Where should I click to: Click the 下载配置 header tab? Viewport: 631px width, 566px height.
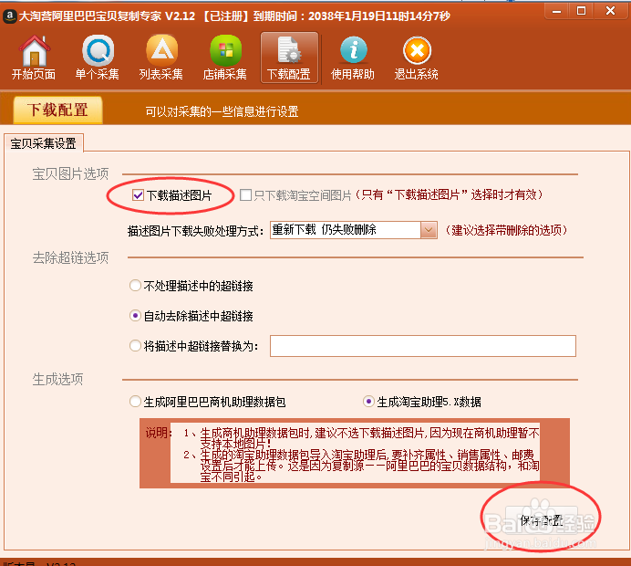pos(58,110)
